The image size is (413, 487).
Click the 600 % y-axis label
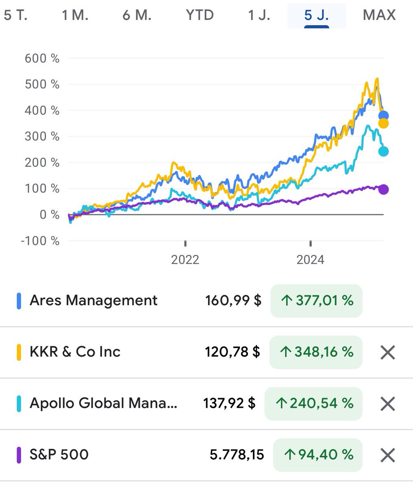[42, 58]
